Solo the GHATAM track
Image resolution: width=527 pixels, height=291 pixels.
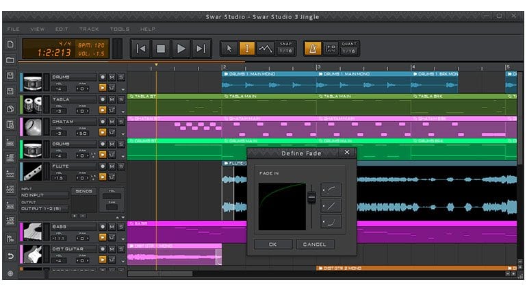(121, 122)
